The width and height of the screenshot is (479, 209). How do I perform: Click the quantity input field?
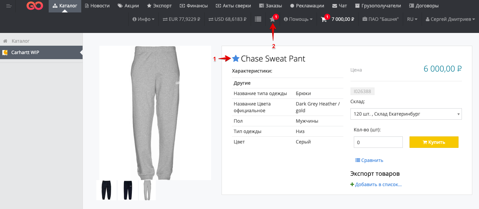click(x=378, y=142)
